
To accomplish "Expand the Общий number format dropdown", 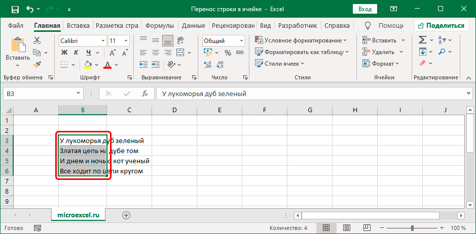I will 241,40.
